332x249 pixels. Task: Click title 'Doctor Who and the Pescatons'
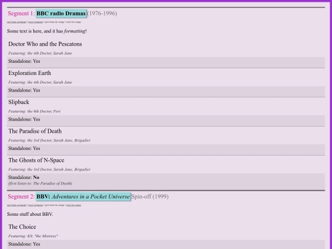45,44
